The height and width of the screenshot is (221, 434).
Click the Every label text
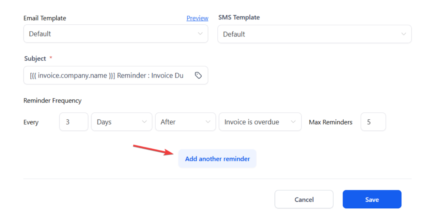pos(31,122)
